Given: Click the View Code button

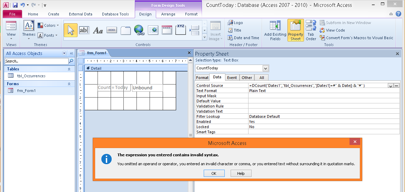Looking at the screenshot, I should (332, 30).
